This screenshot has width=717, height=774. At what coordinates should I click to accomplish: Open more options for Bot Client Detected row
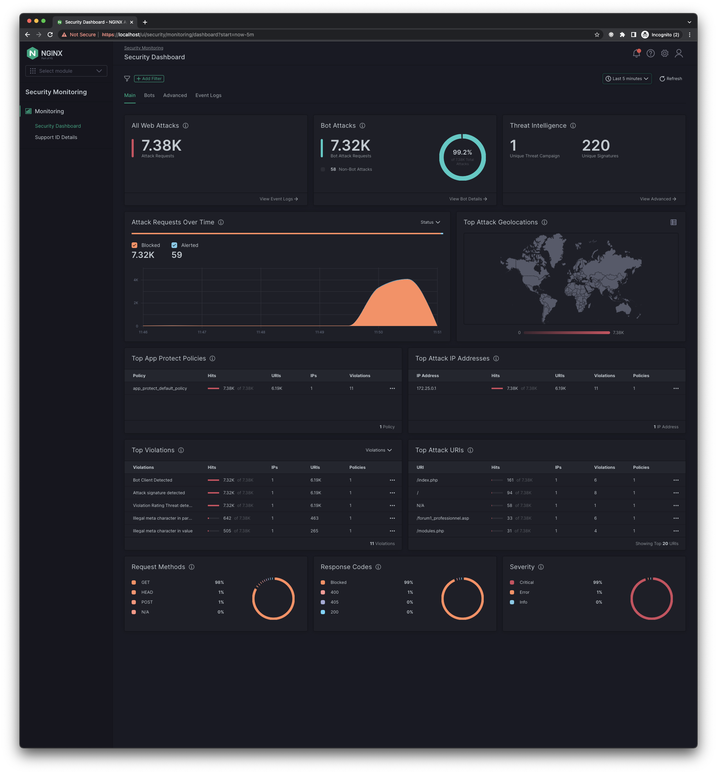[x=392, y=480]
